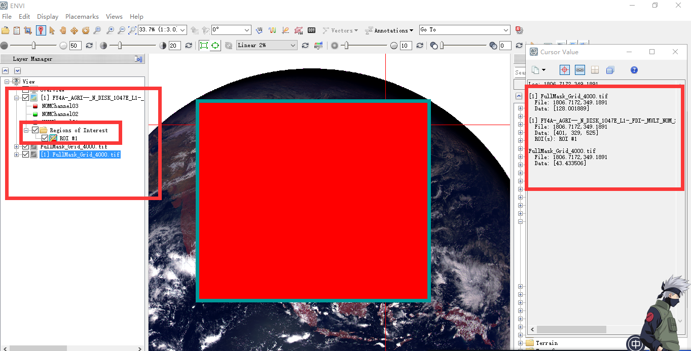The image size is (691, 351).
Task: Open the Go To dropdown
Action: (505, 30)
